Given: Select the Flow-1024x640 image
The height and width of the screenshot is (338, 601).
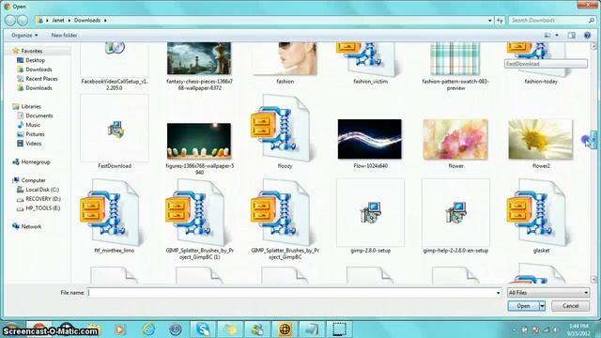Looking at the screenshot, I should (370, 140).
